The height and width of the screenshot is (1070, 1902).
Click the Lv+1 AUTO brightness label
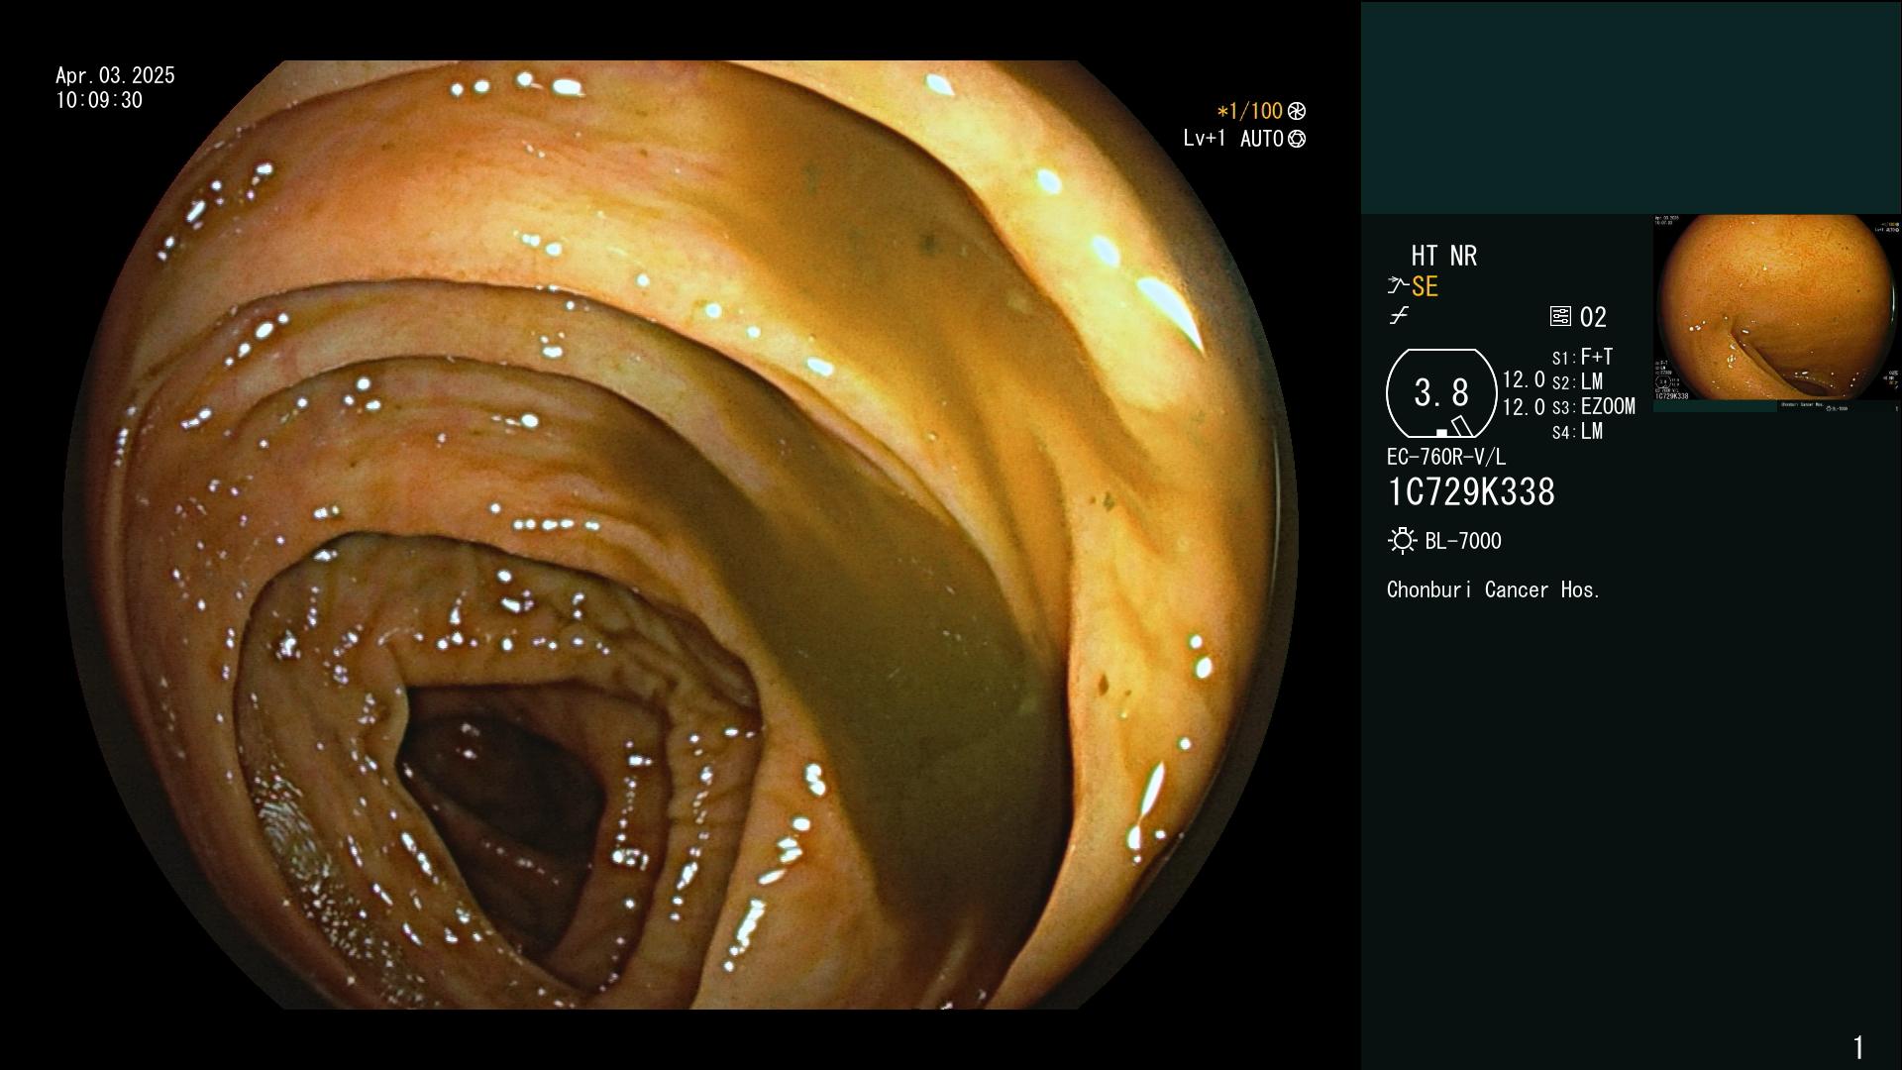(x=1233, y=139)
